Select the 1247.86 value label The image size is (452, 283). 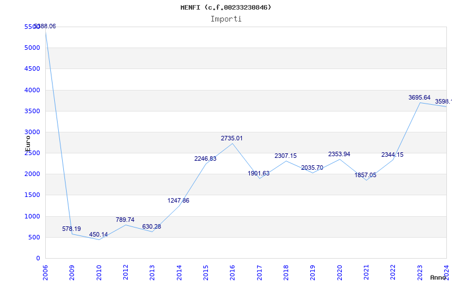point(179,201)
